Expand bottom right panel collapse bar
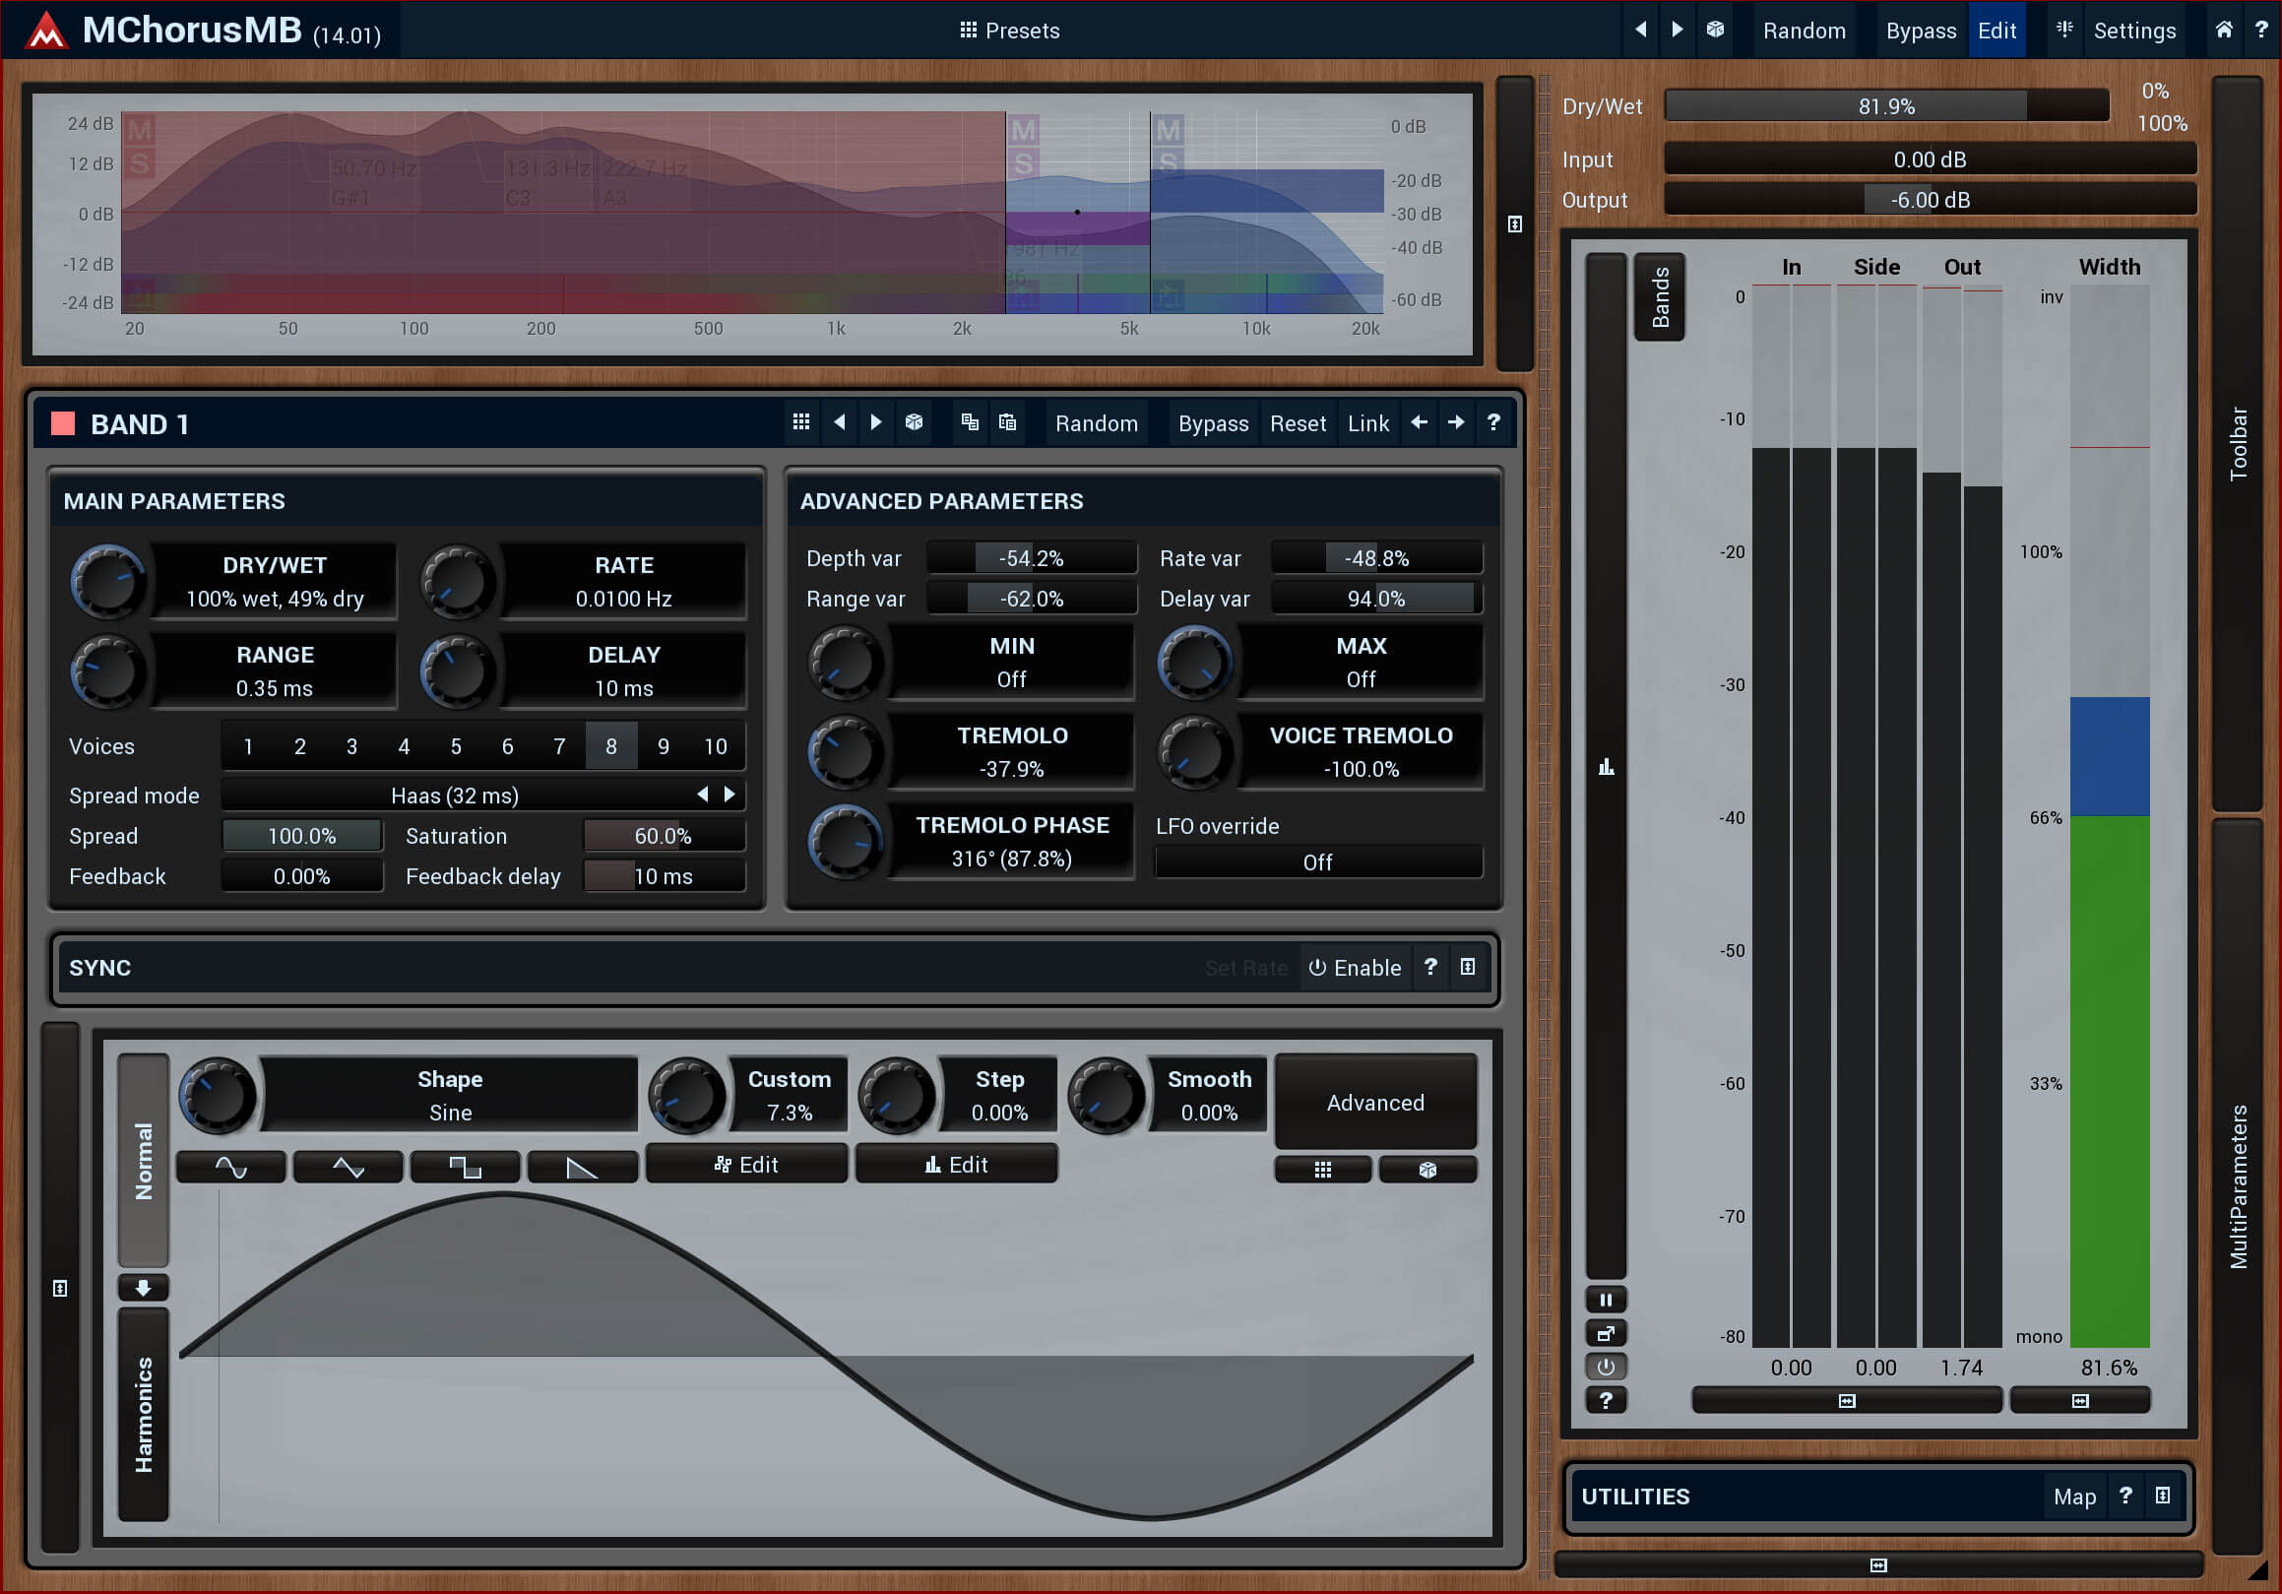The image size is (2282, 1594). point(1878,1565)
